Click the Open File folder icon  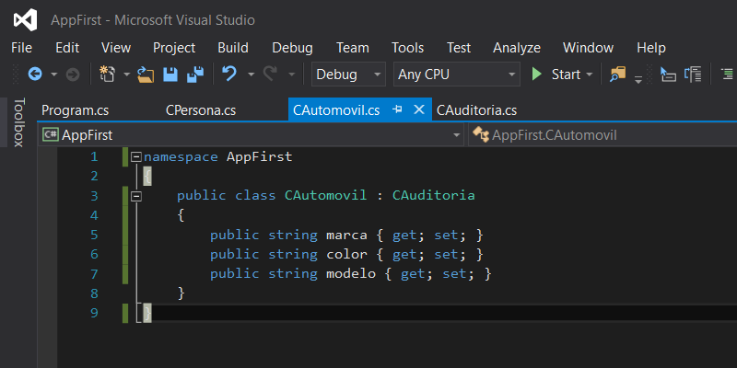(x=146, y=75)
